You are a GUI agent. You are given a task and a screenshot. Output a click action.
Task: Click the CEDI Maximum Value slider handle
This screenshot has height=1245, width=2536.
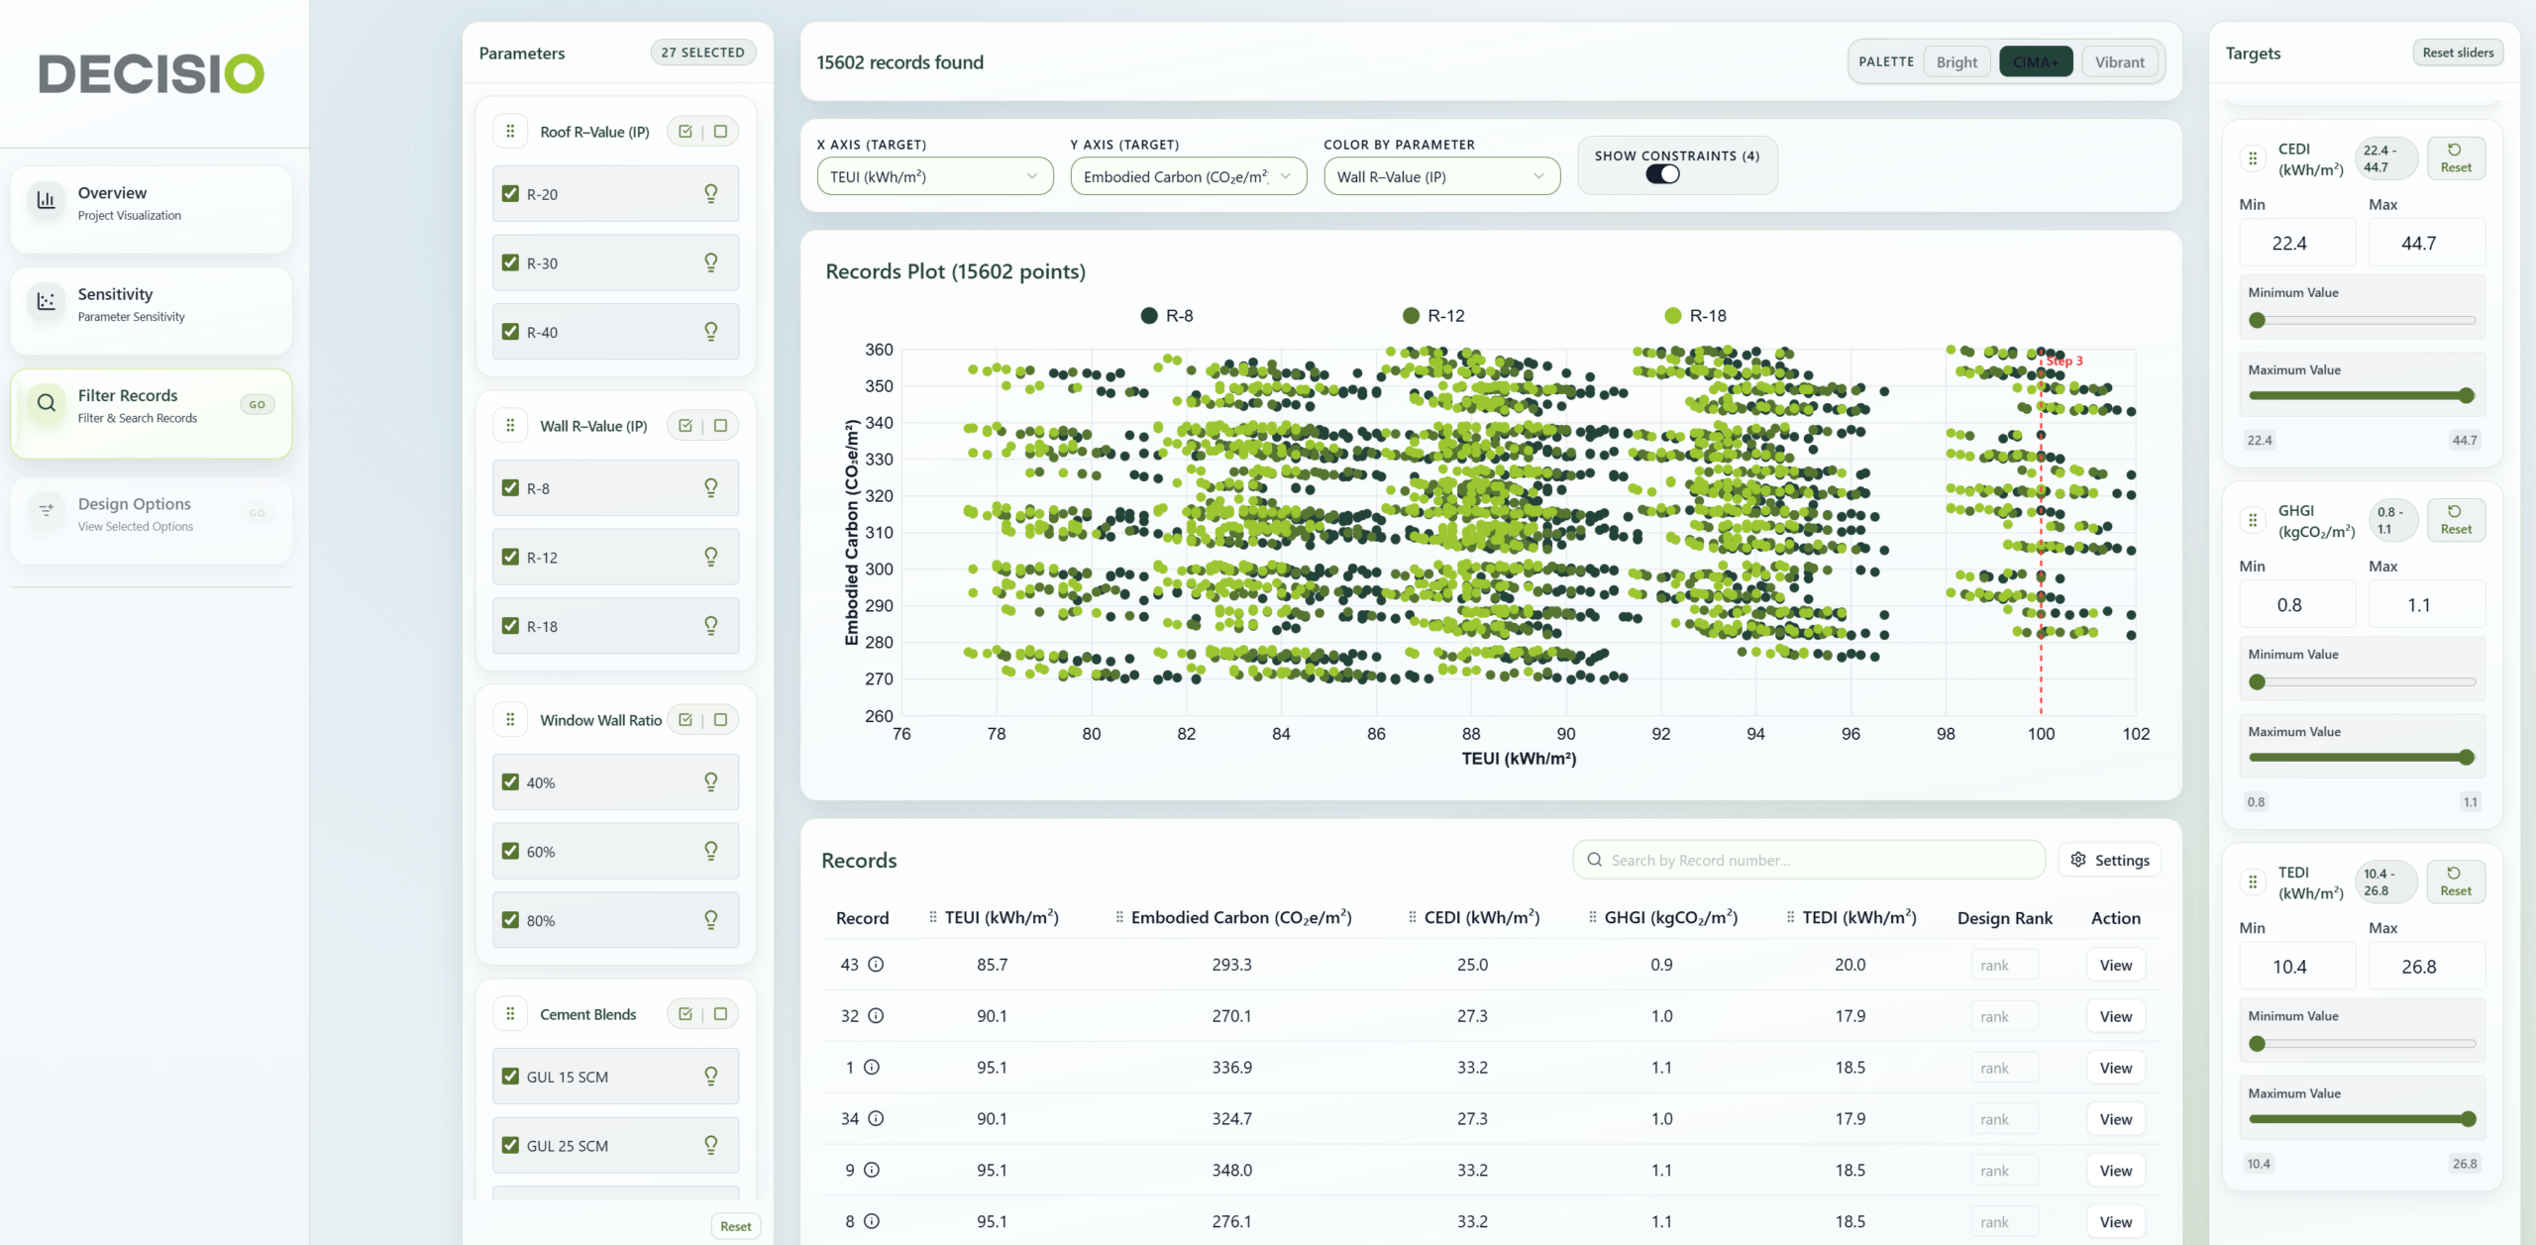point(2466,395)
